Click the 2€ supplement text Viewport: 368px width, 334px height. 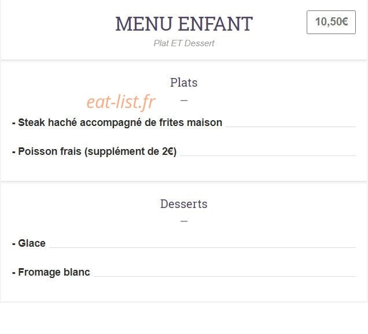[168, 151]
